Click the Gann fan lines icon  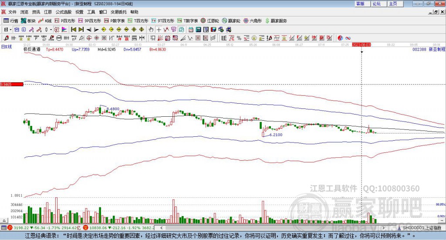pyautogui.click(x=160, y=38)
